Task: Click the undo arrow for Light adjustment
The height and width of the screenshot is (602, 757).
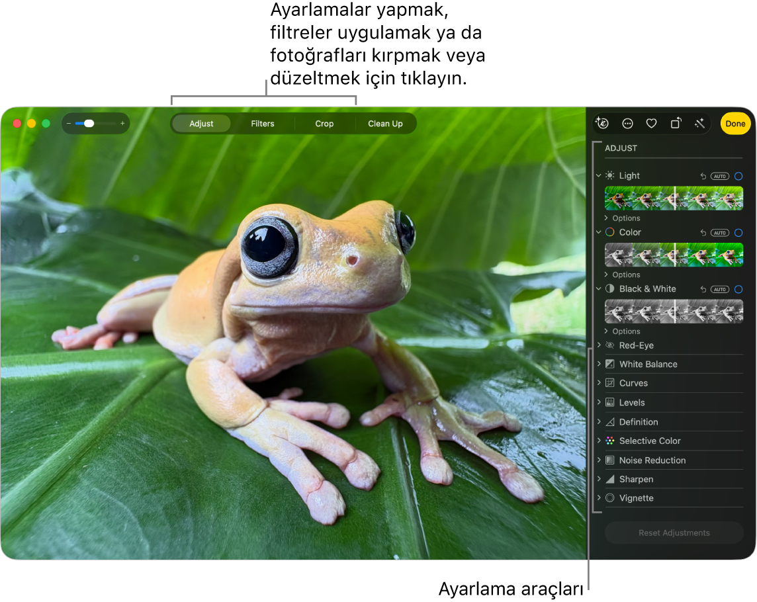Action: point(703,177)
